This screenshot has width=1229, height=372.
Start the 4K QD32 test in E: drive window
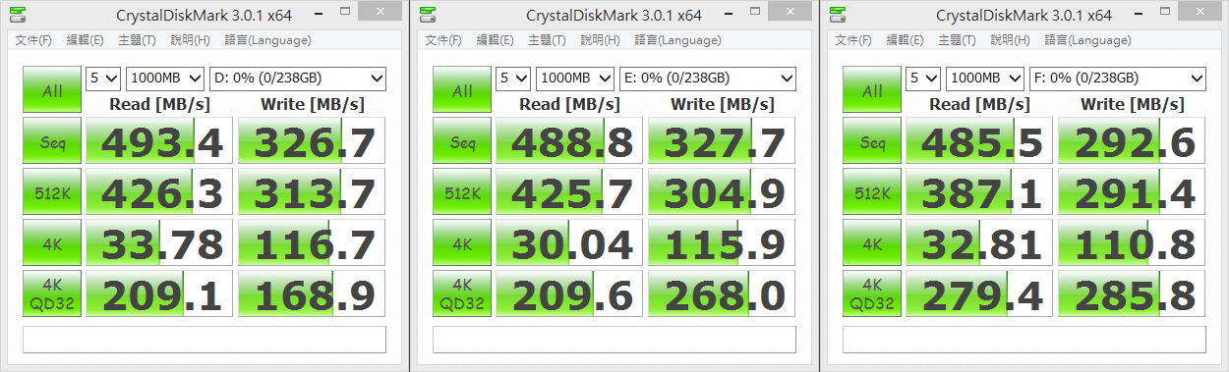click(462, 294)
